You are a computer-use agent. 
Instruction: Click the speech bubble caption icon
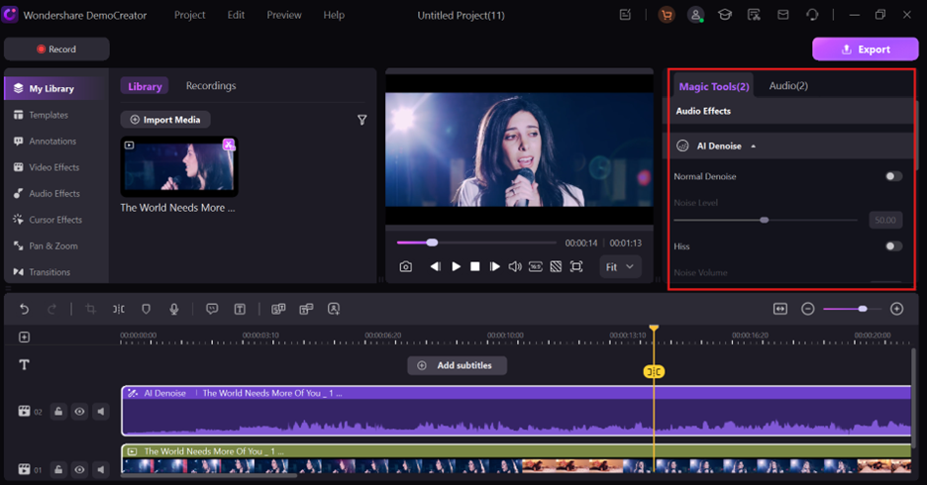click(212, 309)
